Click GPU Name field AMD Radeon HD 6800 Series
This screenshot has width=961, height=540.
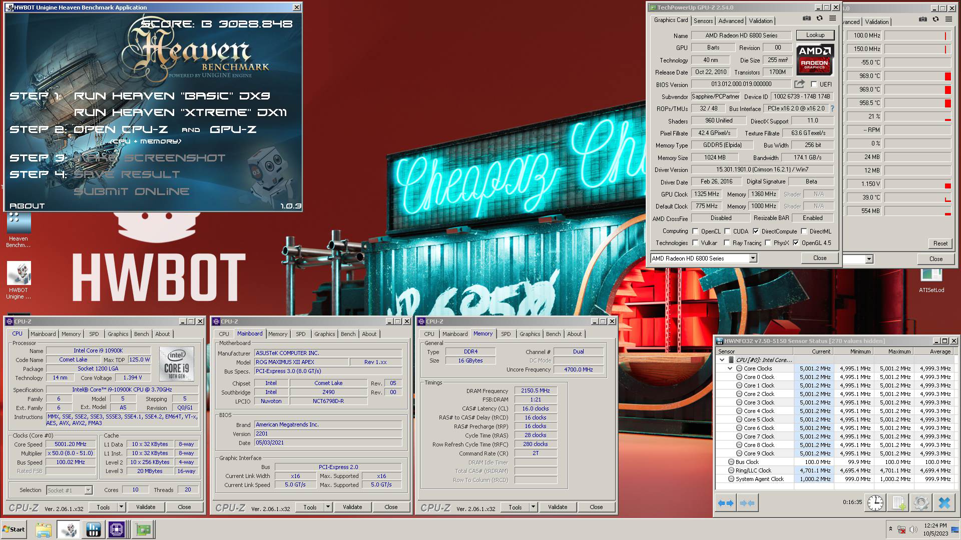tap(741, 35)
